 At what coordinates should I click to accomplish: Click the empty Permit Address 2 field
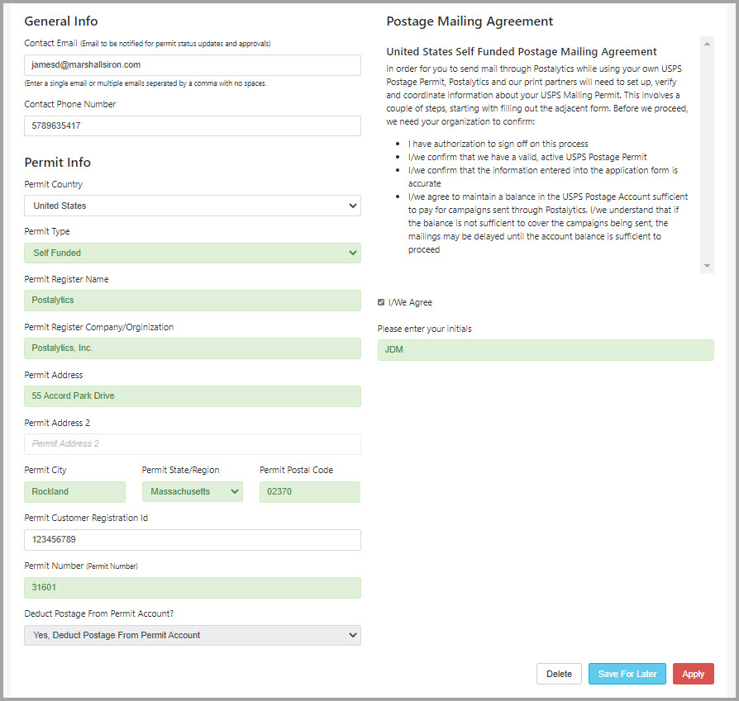193,444
